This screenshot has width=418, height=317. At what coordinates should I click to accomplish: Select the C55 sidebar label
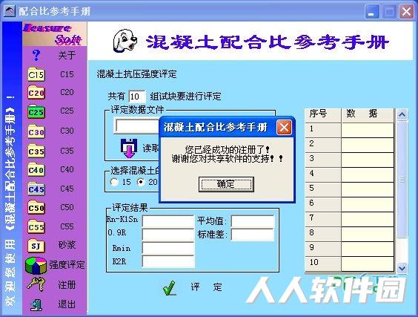[67, 226]
